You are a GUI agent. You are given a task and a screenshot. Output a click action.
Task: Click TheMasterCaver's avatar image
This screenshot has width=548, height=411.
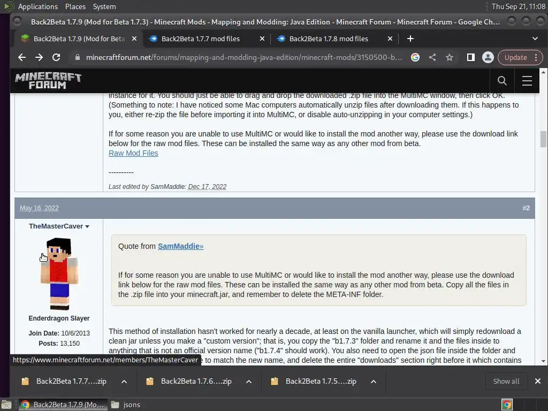click(59, 273)
